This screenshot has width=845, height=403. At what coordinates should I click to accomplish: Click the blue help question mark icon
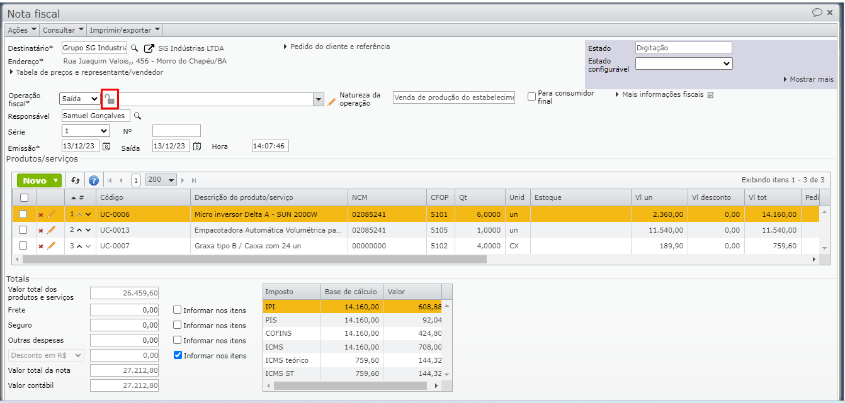[94, 180]
